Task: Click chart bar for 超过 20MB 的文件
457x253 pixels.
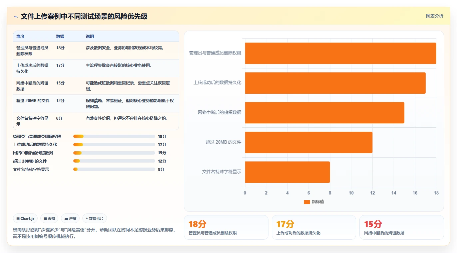Action: tap(309, 142)
